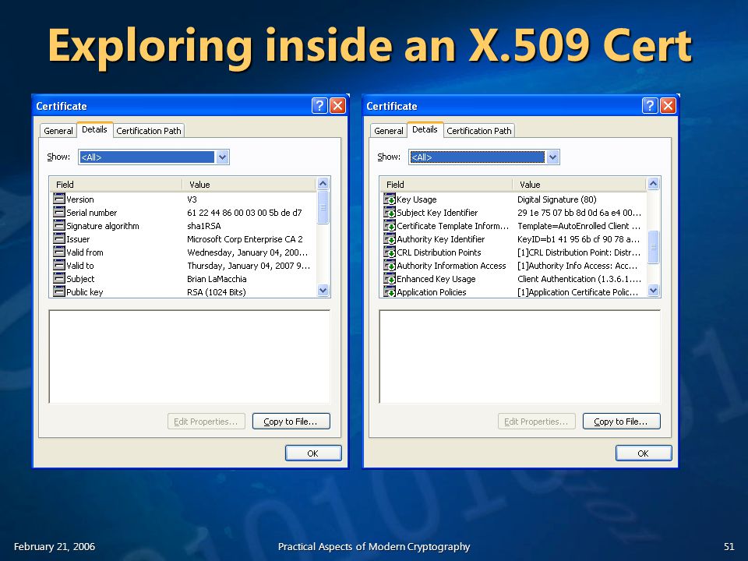Click the Application Policies extension icon
The image size is (748, 561).
390,291
